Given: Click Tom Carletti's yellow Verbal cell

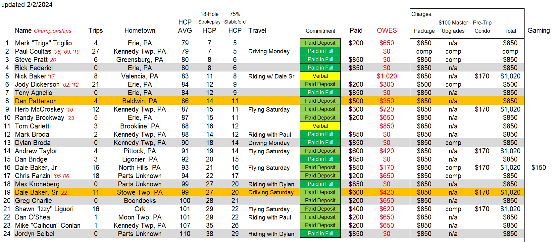Looking at the screenshot, I should click(x=320, y=126).
